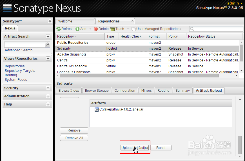Open the Mirrors tab
The height and width of the screenshot is (161, 245).
click(146, 91)
